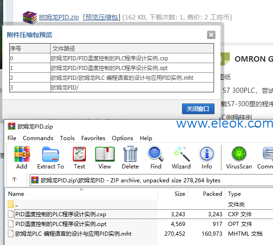Open the File menu
Viewport: 273px width, 245px height.
click(x=12, y=138)
